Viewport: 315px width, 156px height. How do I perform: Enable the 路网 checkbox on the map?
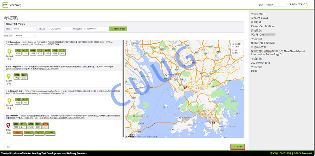pos(233,50)
